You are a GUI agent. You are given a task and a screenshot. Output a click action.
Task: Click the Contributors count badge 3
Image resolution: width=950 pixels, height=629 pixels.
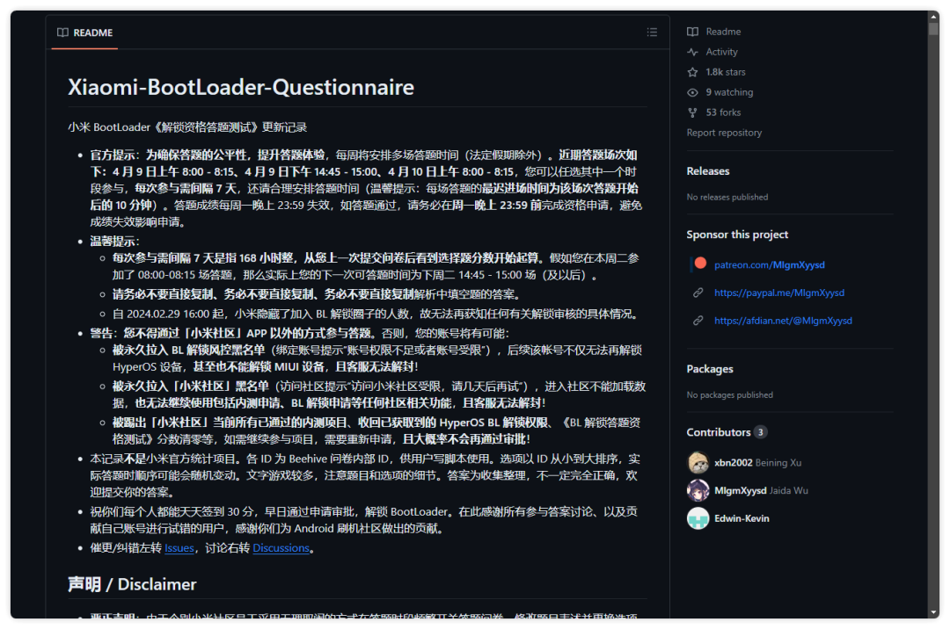[760, 432]
